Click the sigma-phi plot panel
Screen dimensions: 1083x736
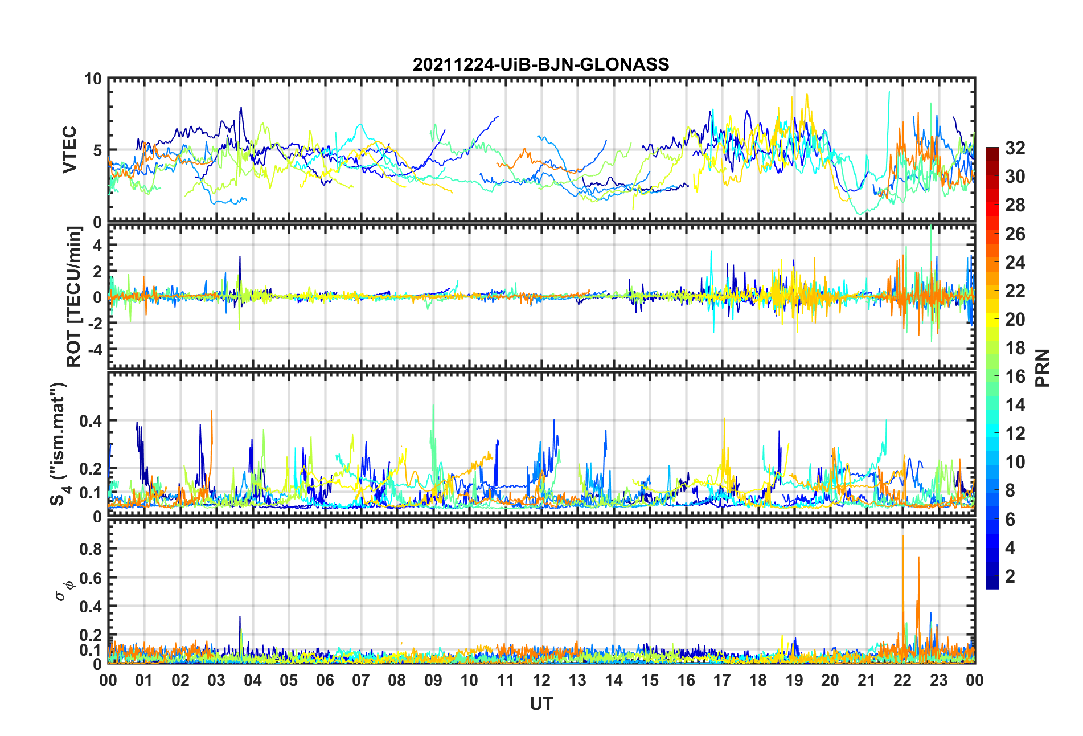point(541,591)
